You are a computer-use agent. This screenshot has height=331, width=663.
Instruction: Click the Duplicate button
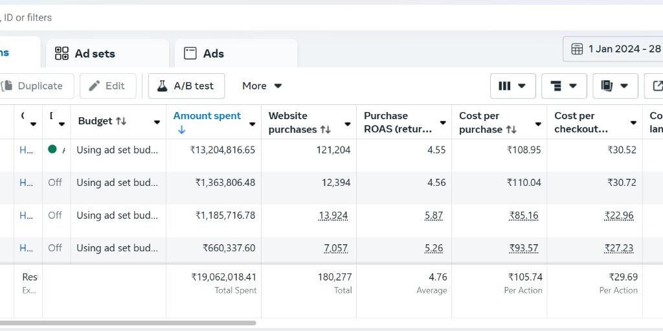32,86
